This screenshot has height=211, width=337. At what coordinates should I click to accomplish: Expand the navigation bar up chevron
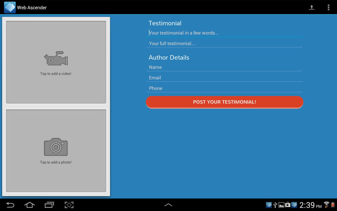click(168, 205)
